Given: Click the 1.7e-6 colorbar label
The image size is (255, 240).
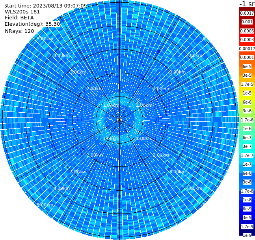Looking at the screenshot, I should 247,120.
